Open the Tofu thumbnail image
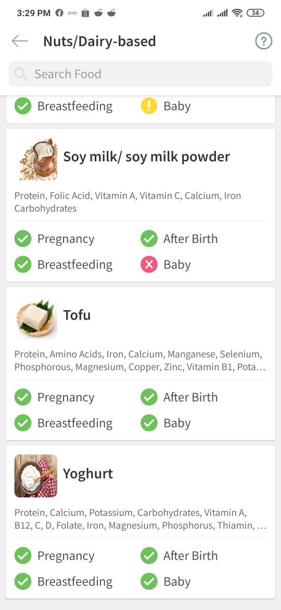The image size is (281, 610). (36, 318)
